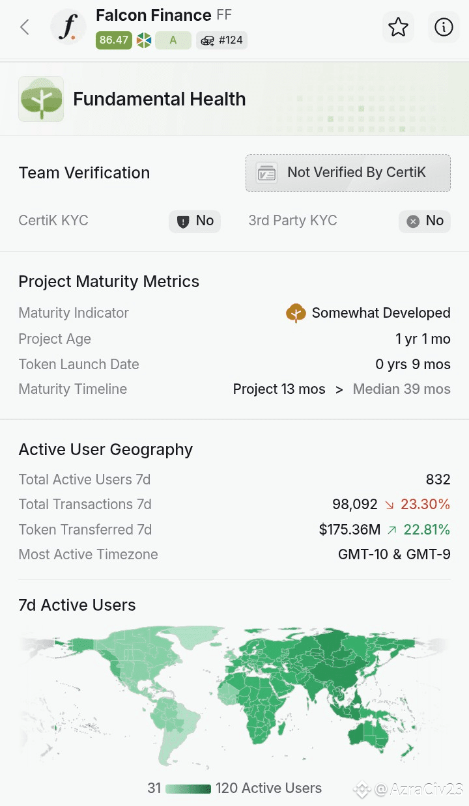469x806 pixels.
Task: Tap the Median 39 mos value
Action: point(402,389)
